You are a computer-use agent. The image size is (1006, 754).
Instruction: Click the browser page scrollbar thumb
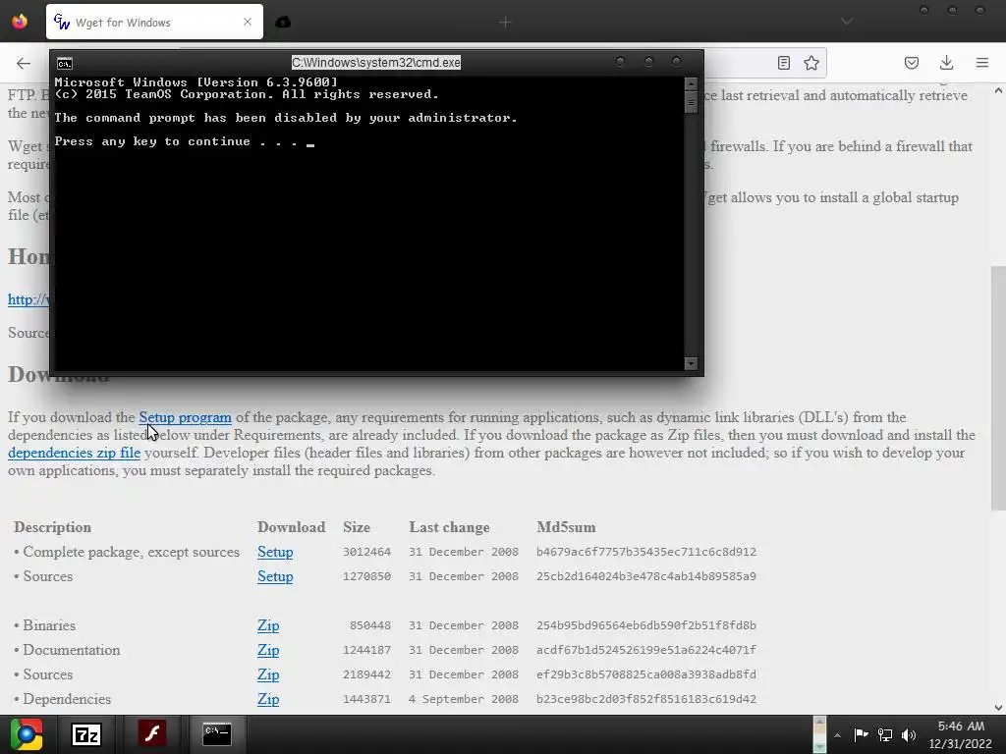(x=998, y=389)
